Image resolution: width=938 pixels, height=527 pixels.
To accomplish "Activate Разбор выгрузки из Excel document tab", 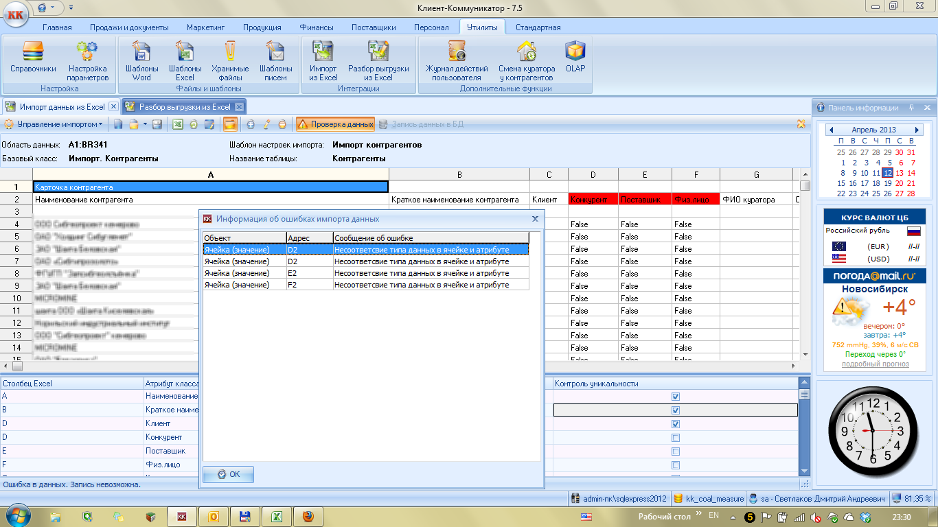I will point(184,107).
